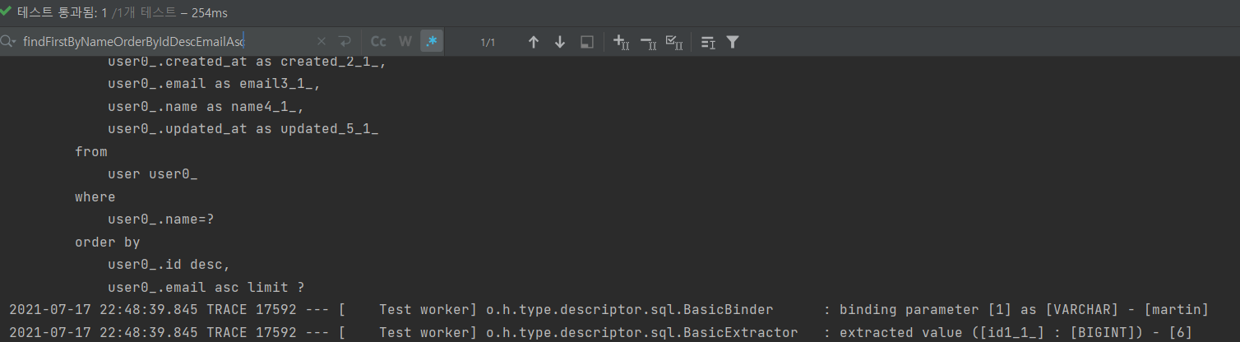Click the line 'user0_.name as name4_1_,'
This screenshot has height=342, width=1240.
206,107
